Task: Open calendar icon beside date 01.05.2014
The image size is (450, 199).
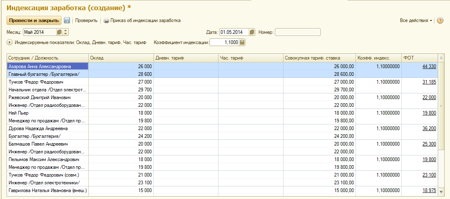Action: (x=252, y=32)
